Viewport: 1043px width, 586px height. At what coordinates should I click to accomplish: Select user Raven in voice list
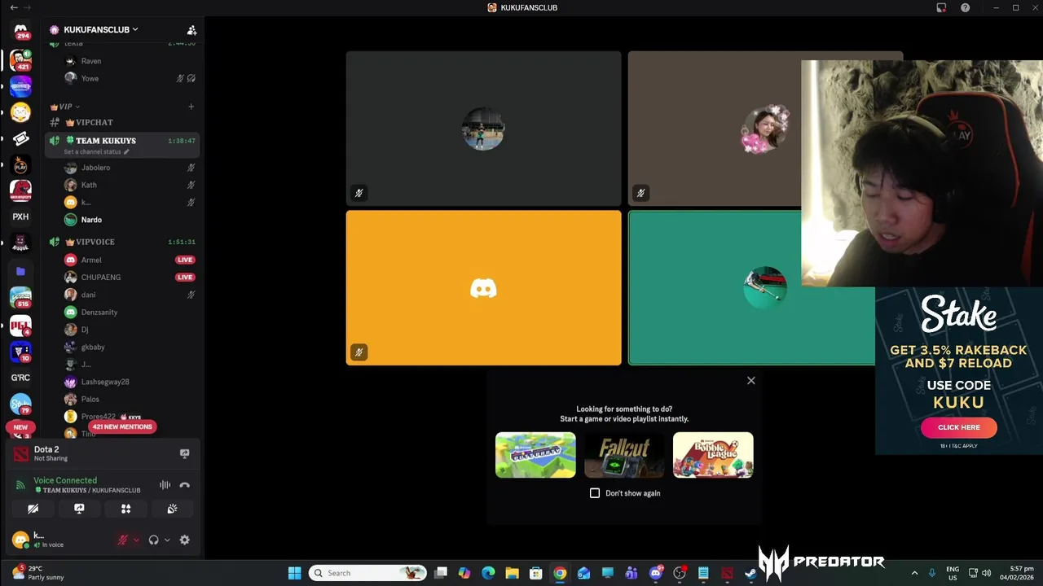click(x=130, y=61)
